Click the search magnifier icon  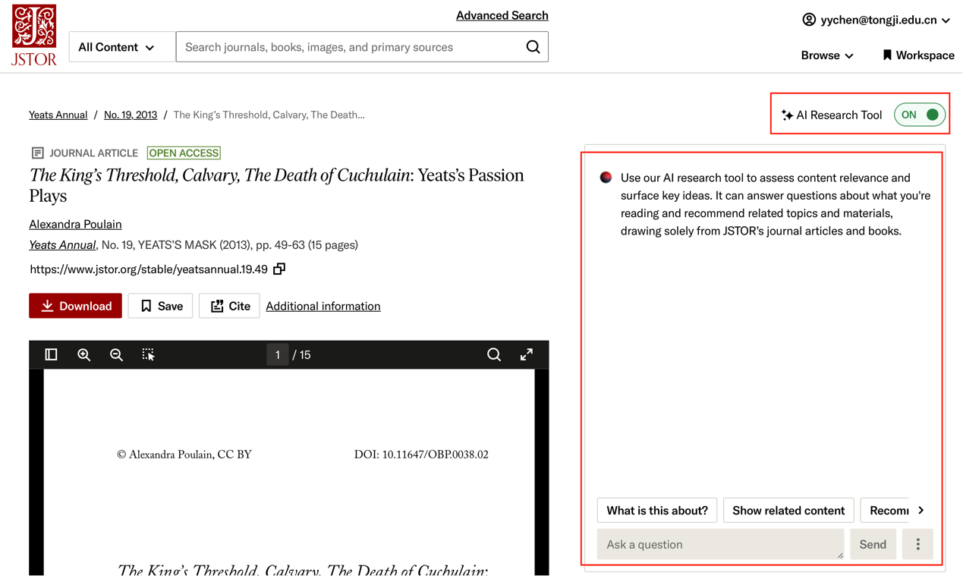click(533, 47)
